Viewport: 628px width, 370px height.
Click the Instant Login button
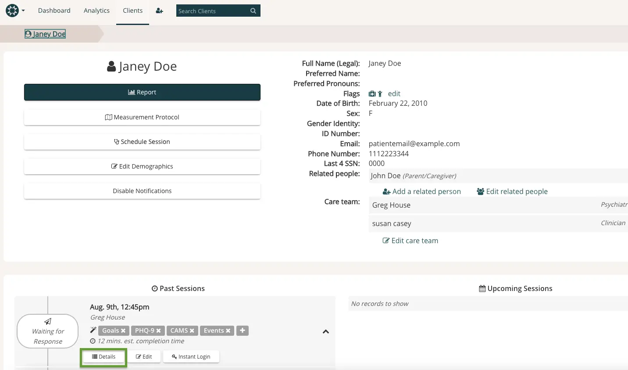[191, 356]
